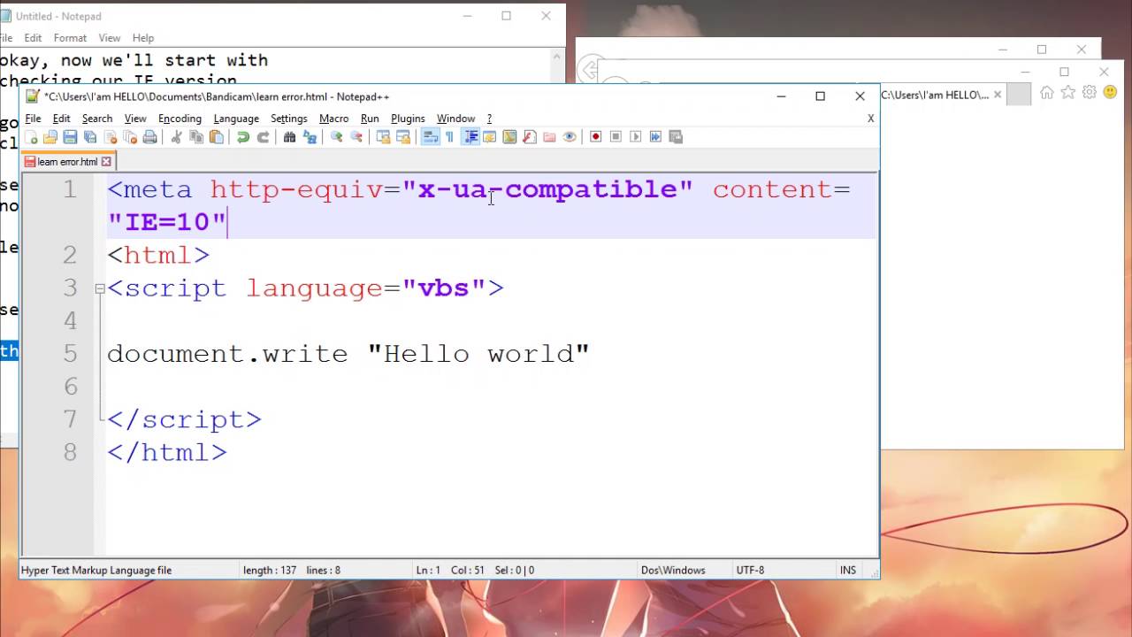The height and width of the screenshot is (637, 1132).
Task: Open View menu in Untitled Notepad
Action: click(110, 38)
